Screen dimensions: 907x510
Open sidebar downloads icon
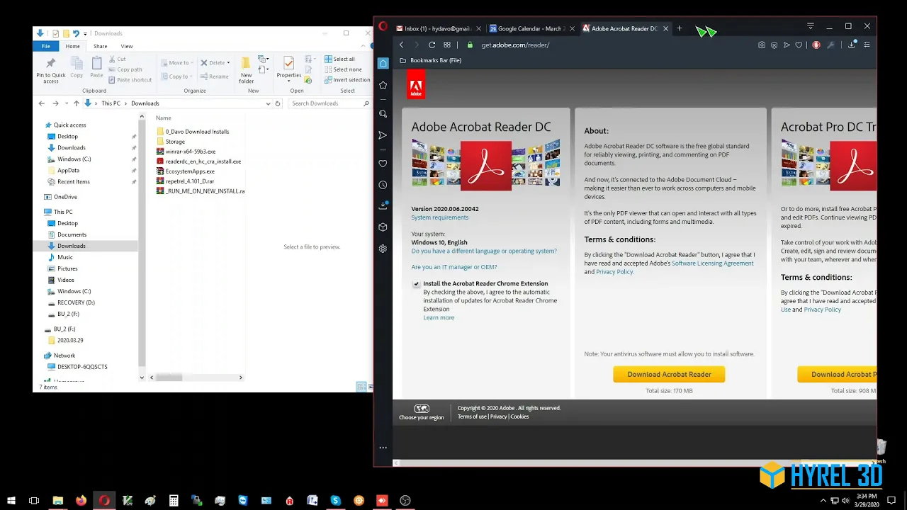click(x=383, y=205)
